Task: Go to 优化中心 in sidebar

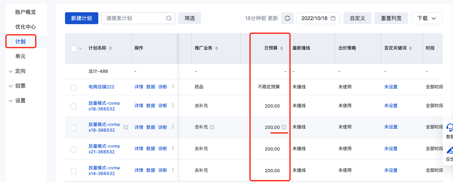Action: pyautogui.click(x=25, y=27)
